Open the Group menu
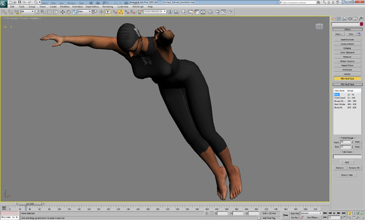This screenshot has width=365, height=220. tap(32, 7)
